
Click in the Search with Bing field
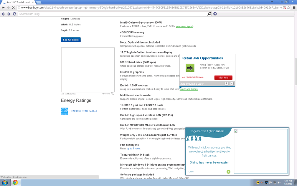point(112,14)
